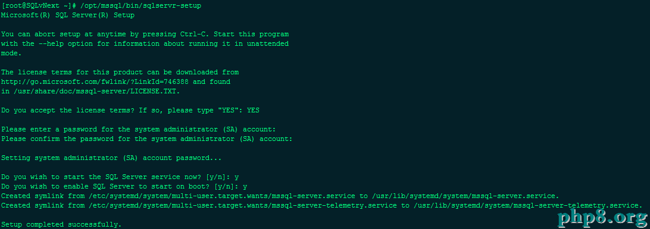The width and height of the screenshot is (650, 229).
Task: Click the multi-user.target.wants telemetry symlink path
Action: [243, 205]
